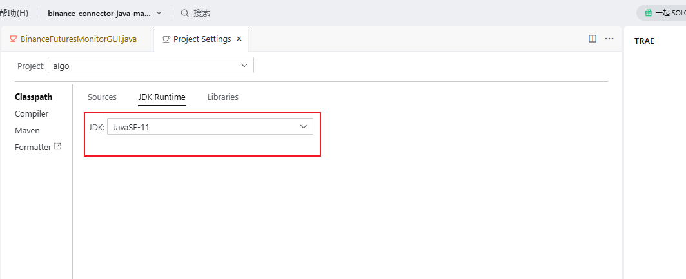Image resolution: width=686 pixels, height=279 pixels.
Task: Click the external link icon beside Formatter
Action: (x=57, y=146)
